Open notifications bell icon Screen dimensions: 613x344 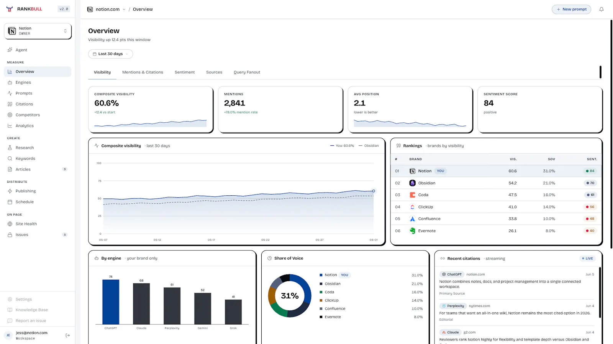pyautogui.click(x=602, y=9)
